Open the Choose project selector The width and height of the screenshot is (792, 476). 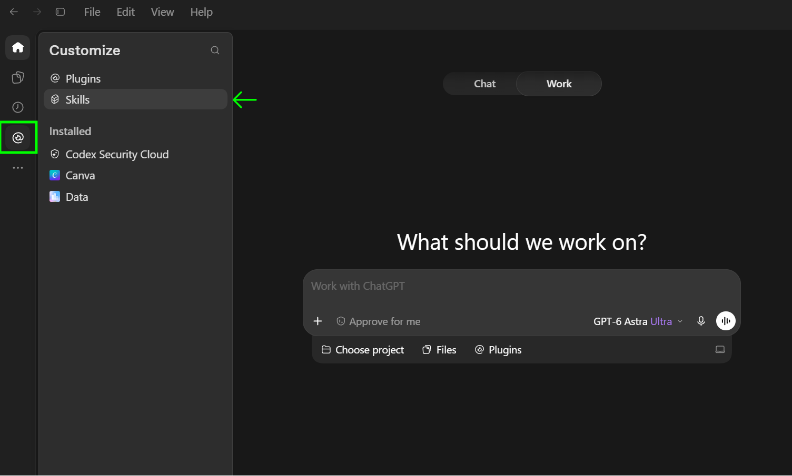[363, 350]
